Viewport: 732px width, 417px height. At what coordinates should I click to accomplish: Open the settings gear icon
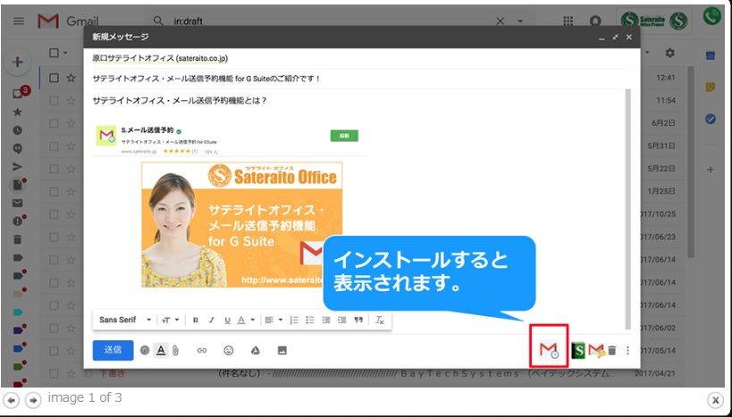point(670,53)
